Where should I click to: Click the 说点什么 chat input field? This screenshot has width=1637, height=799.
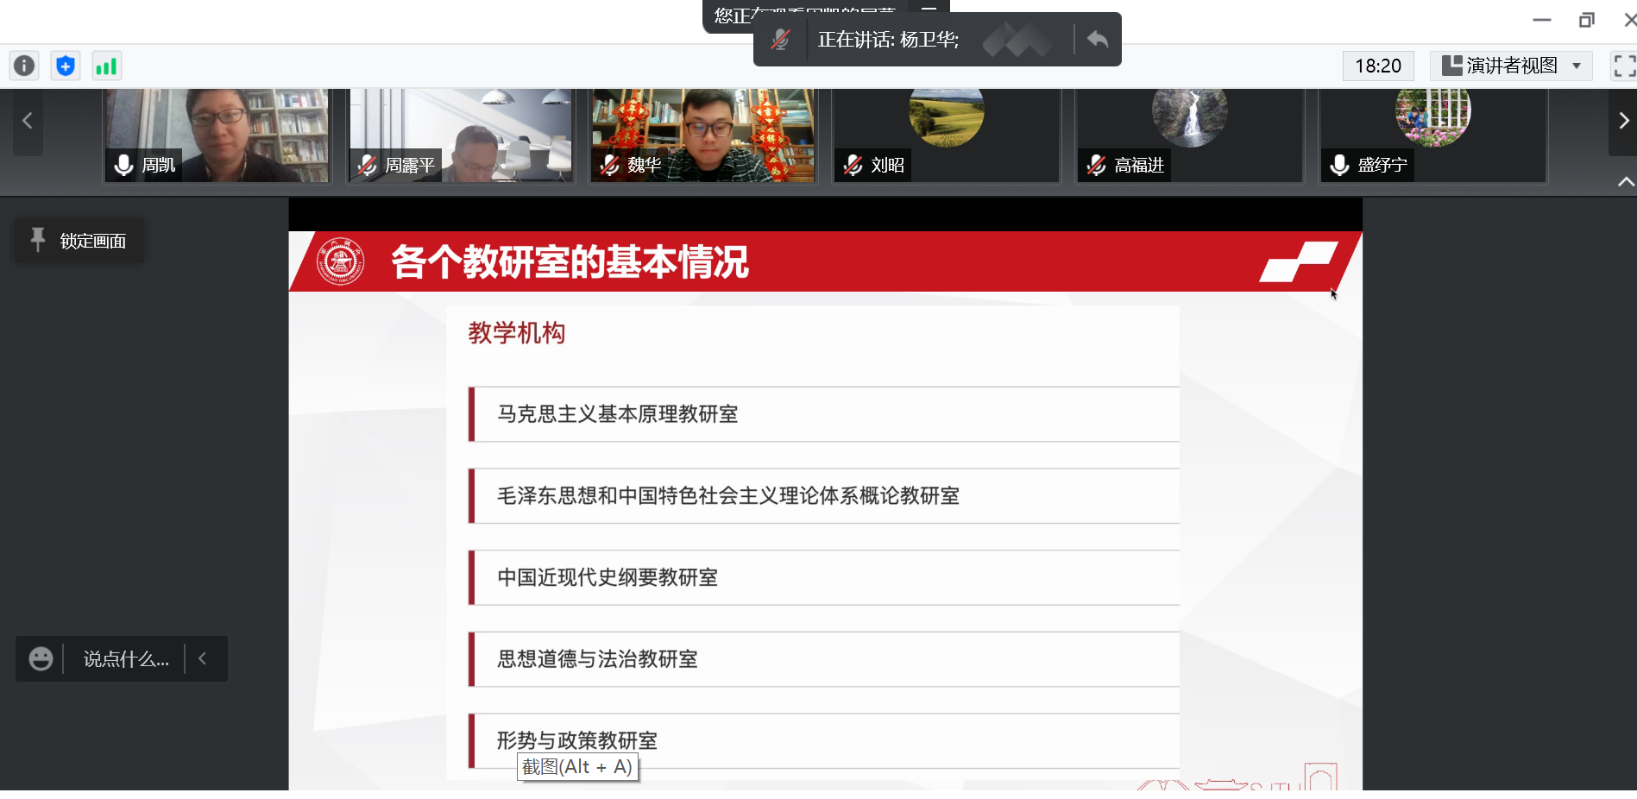(x=126, y=659)
